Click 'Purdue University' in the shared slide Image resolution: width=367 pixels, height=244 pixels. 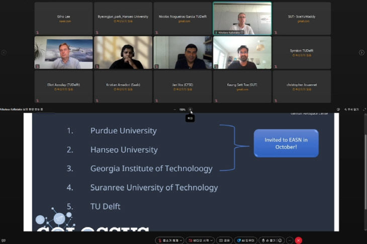(124, 131)
